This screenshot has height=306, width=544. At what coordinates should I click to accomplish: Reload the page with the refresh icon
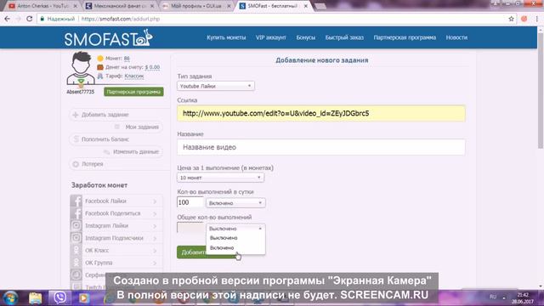click(30, 19)
